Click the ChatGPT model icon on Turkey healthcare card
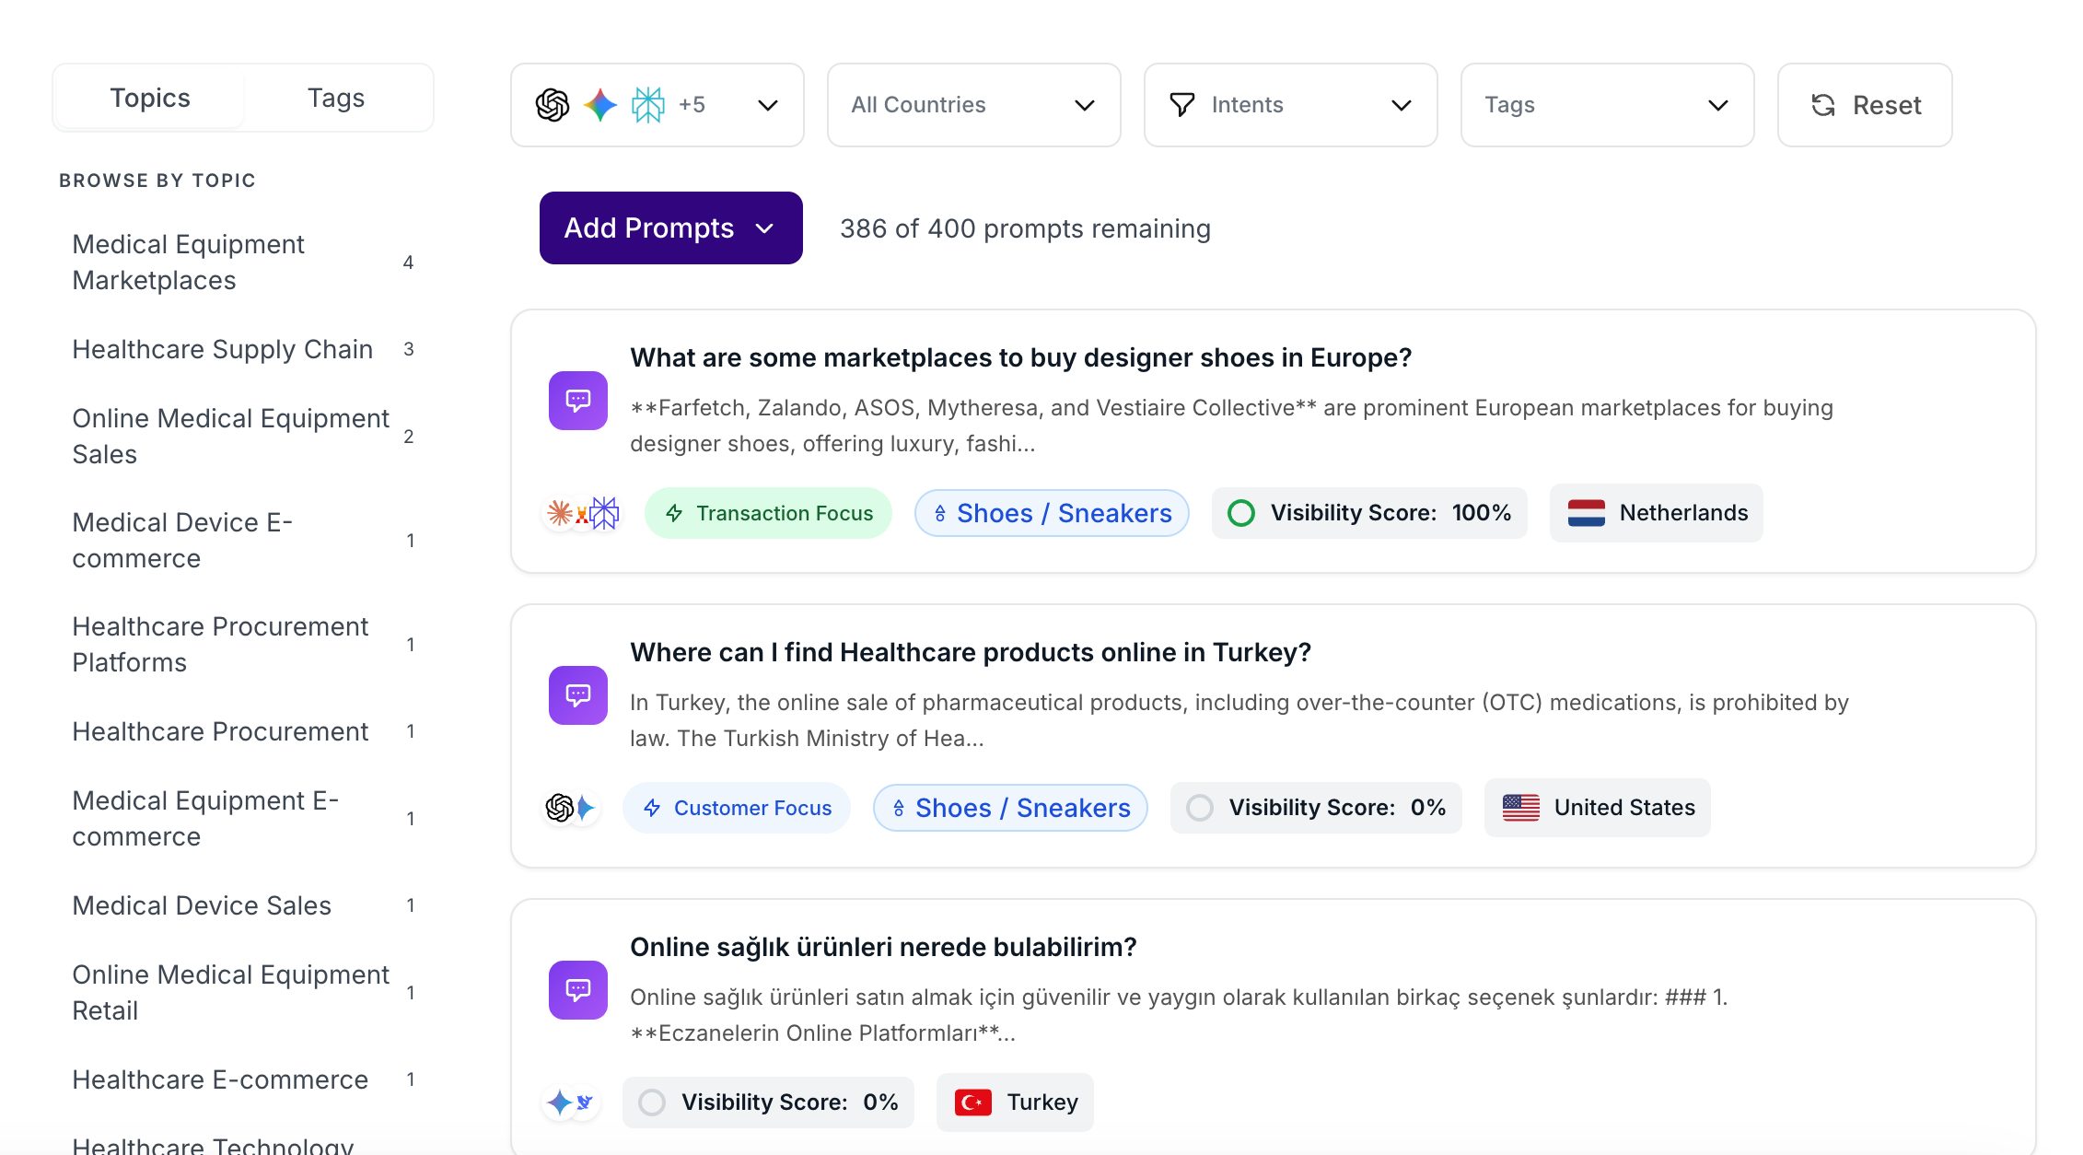Image resolution: width=2083 pixels, height=1155 pixels. [x=559, y=808]
